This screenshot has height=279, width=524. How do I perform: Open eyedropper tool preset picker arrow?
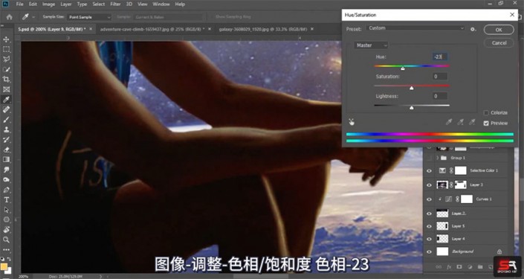tap(33, 16)
